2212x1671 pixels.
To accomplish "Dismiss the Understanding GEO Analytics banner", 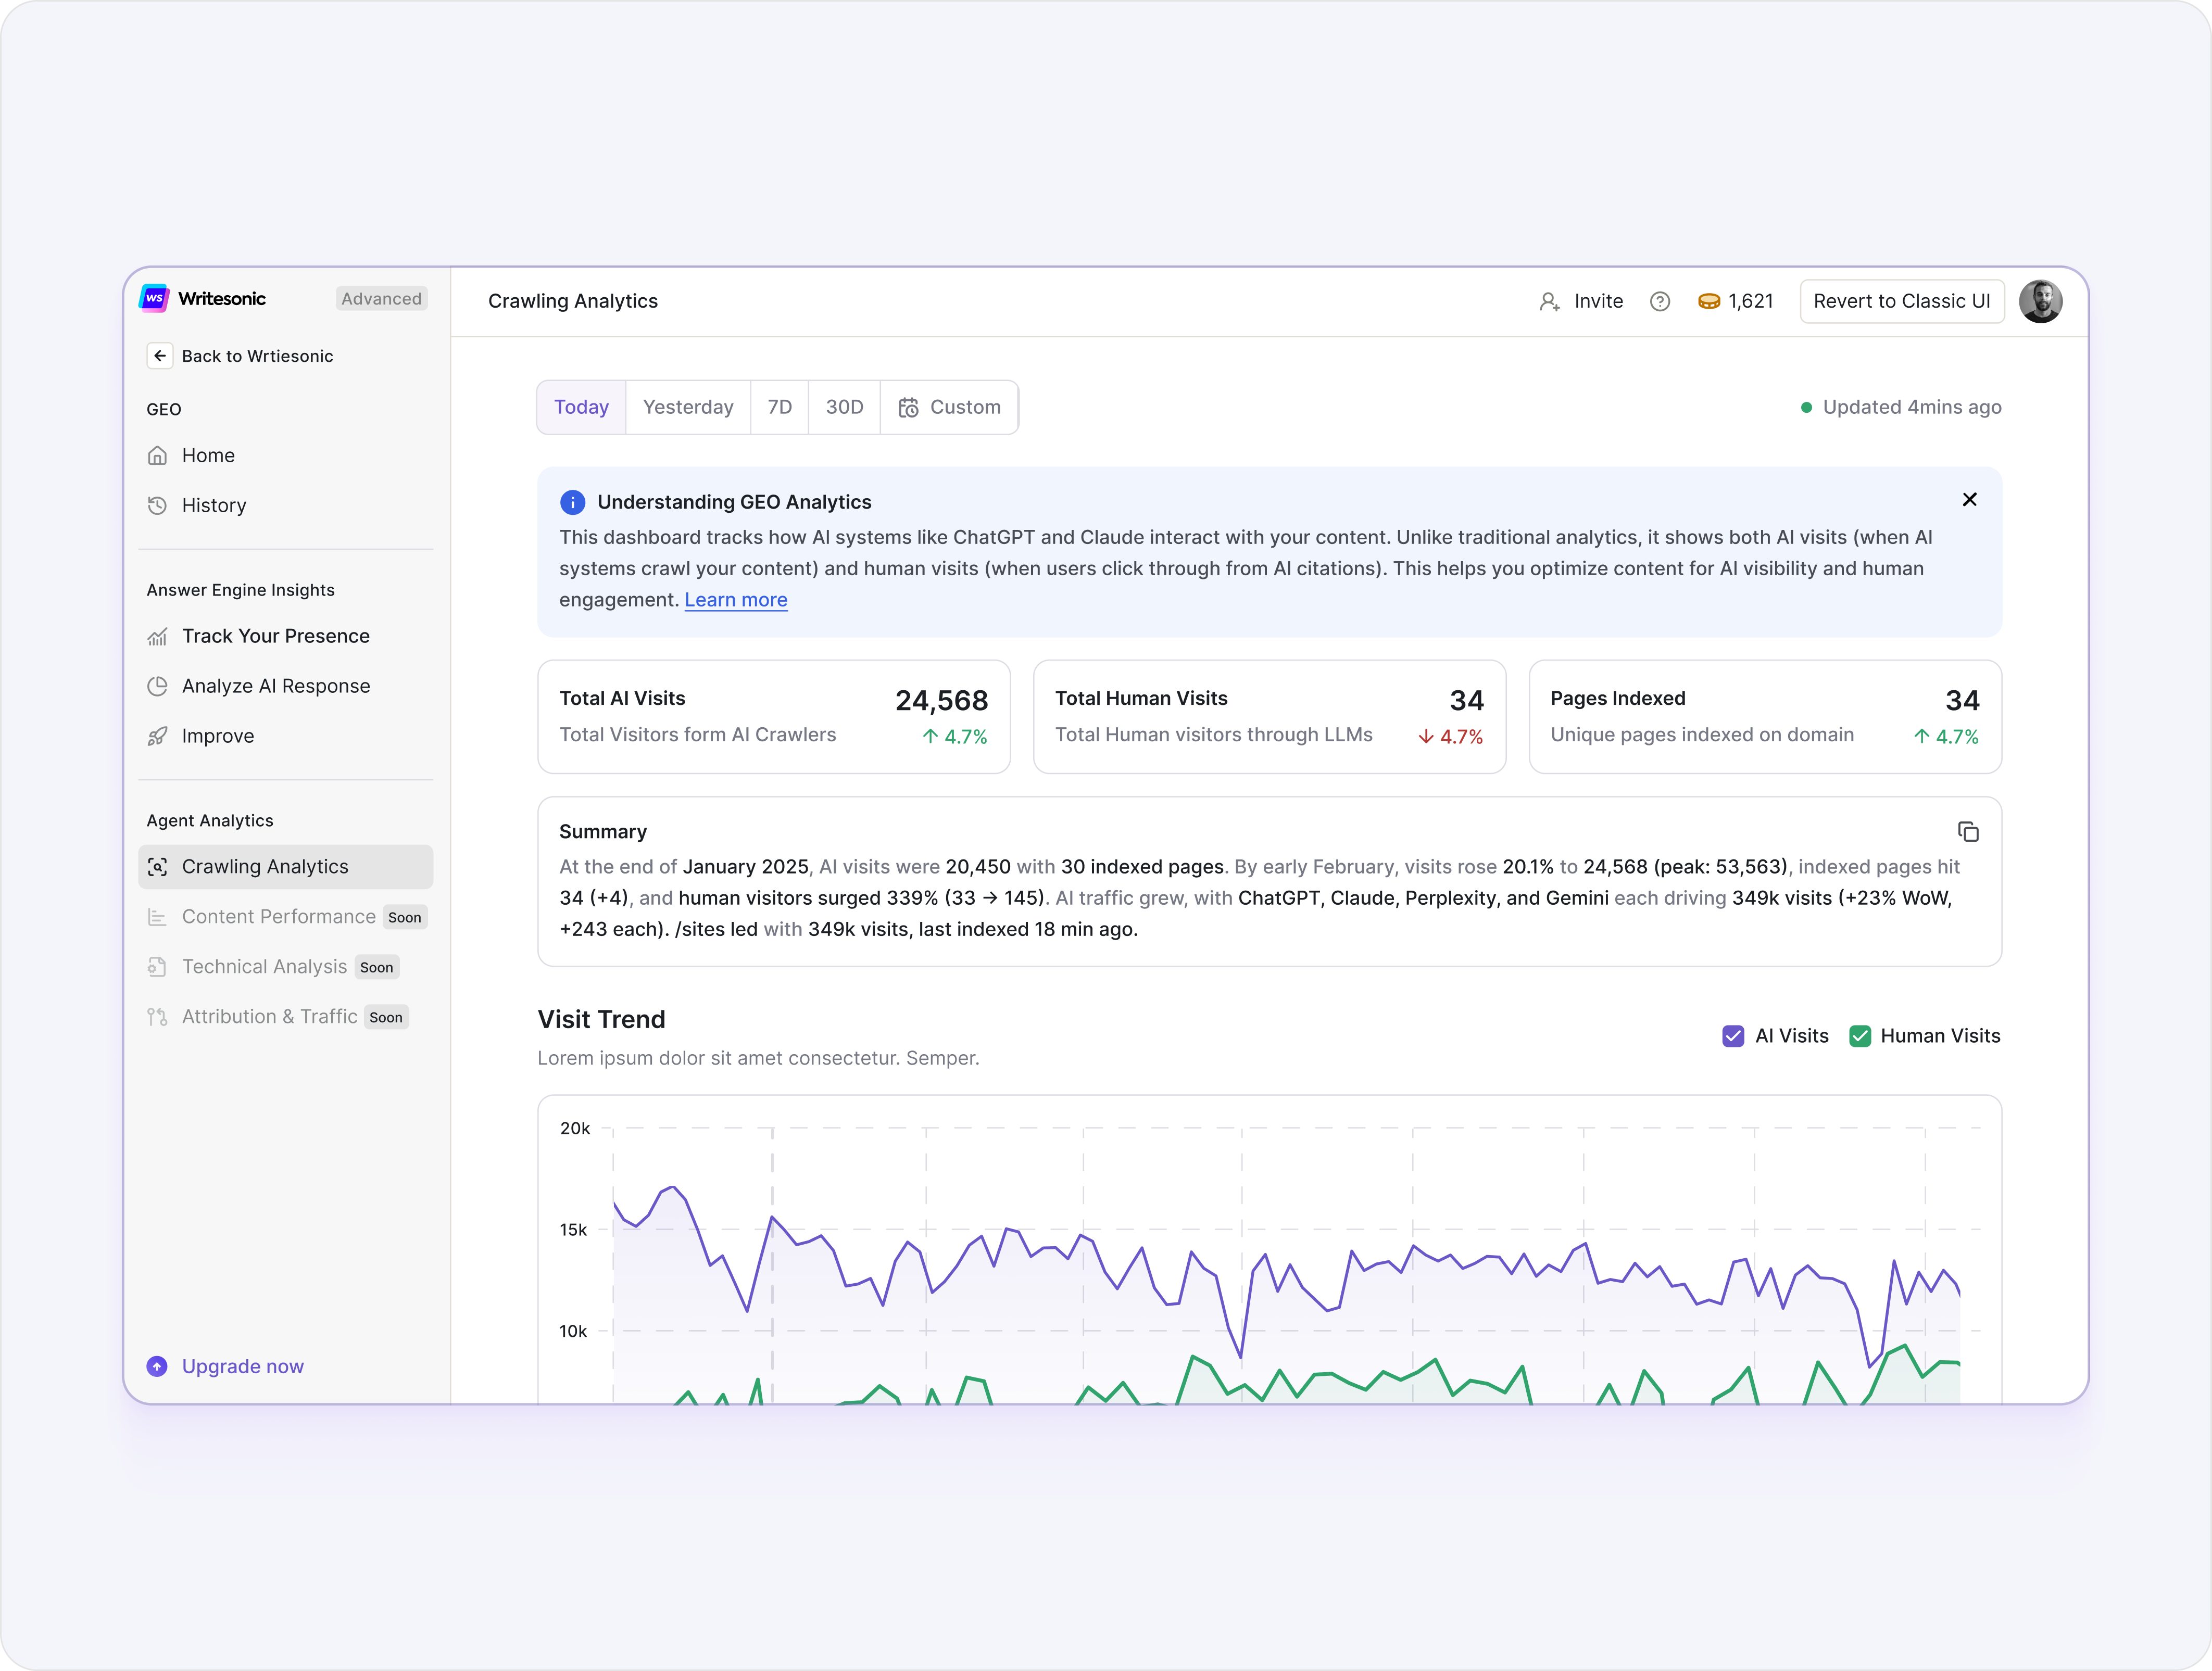I will pyautogui.click(x=1969, y=500).
